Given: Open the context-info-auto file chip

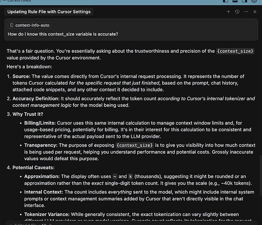Looking at the screenshot, I should (30, 25).
